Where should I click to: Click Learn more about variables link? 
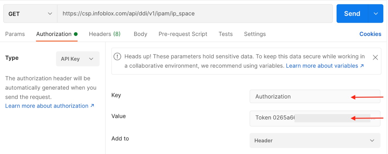click(x=325, y=66)
